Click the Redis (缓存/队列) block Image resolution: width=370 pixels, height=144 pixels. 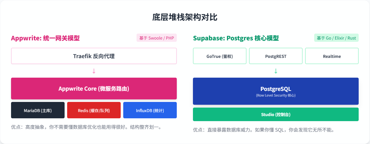[x=94, y=110]
